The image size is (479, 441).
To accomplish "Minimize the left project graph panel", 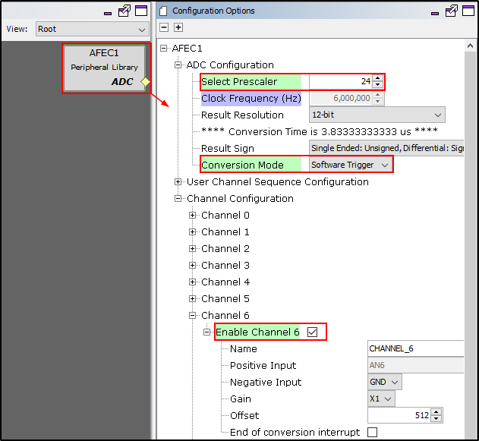I will click(x=108, y=14).
